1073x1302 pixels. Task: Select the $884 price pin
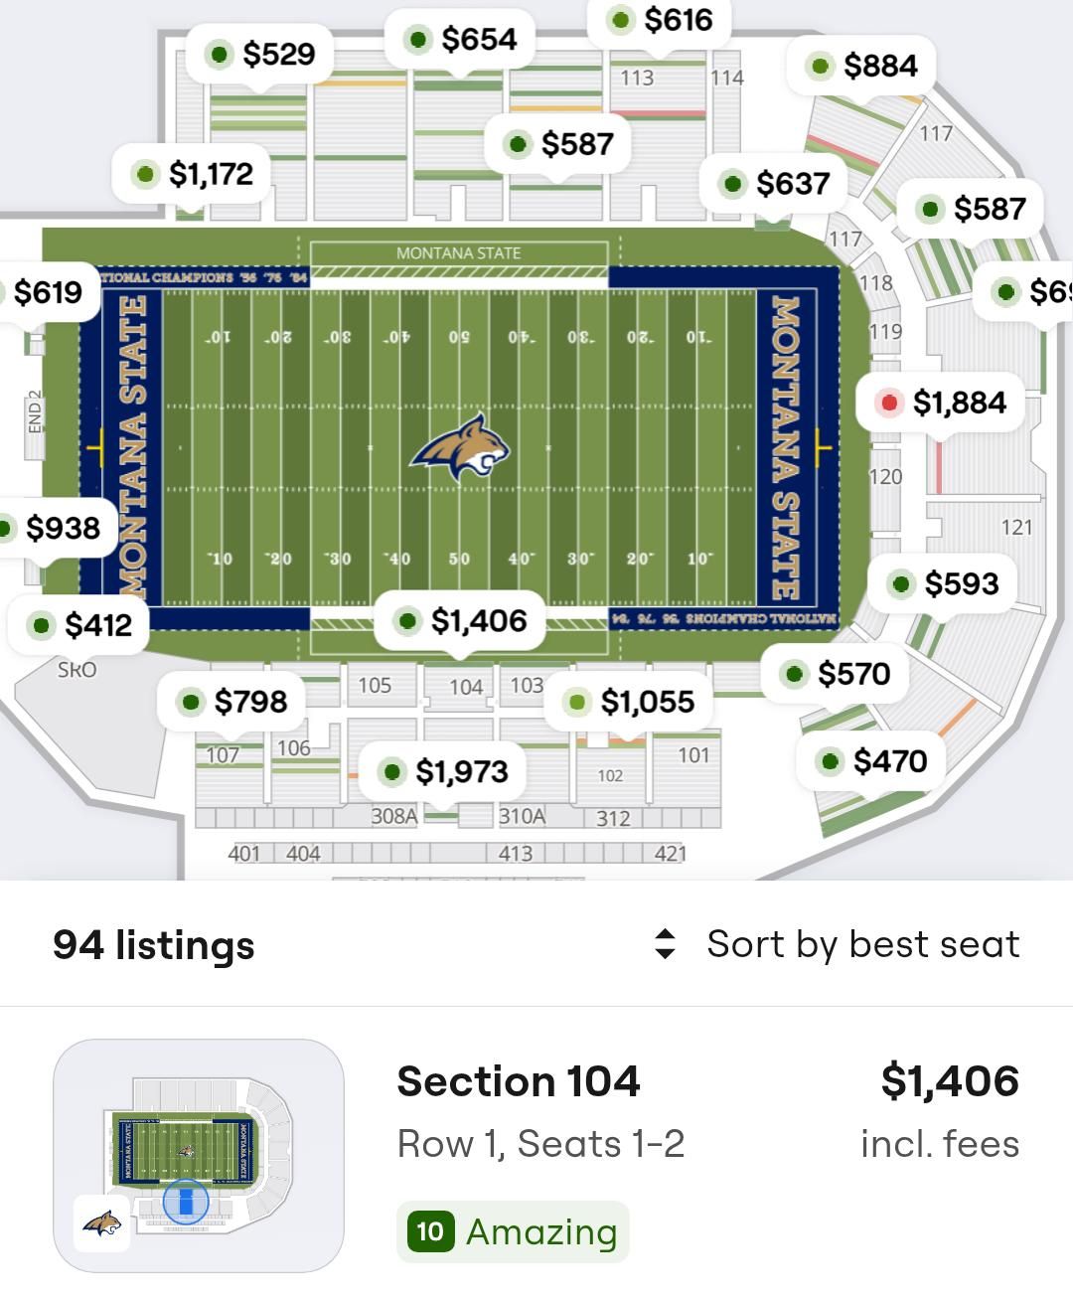[862, 66]
